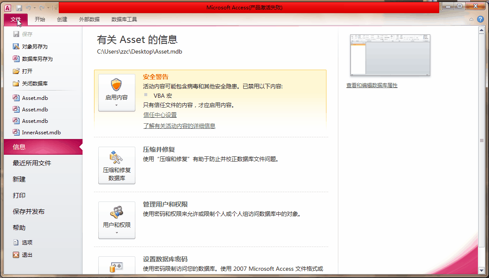489x278 pixels.
Task: Click the 设置数据库密码 heading
Action: click(165, 259)
